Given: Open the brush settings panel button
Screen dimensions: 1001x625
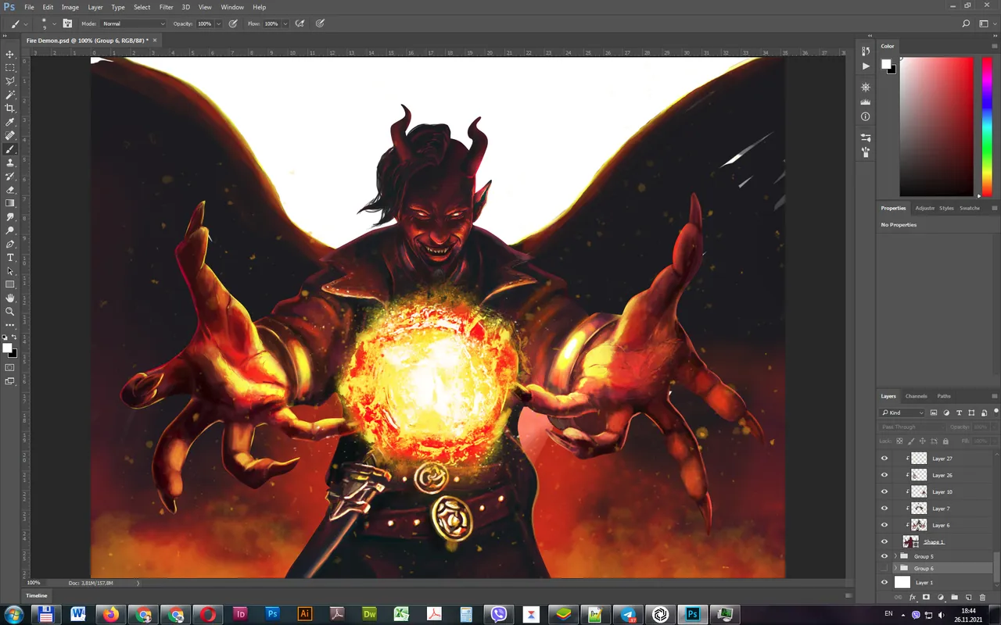Looking at the screenshot, I should 68,23.
